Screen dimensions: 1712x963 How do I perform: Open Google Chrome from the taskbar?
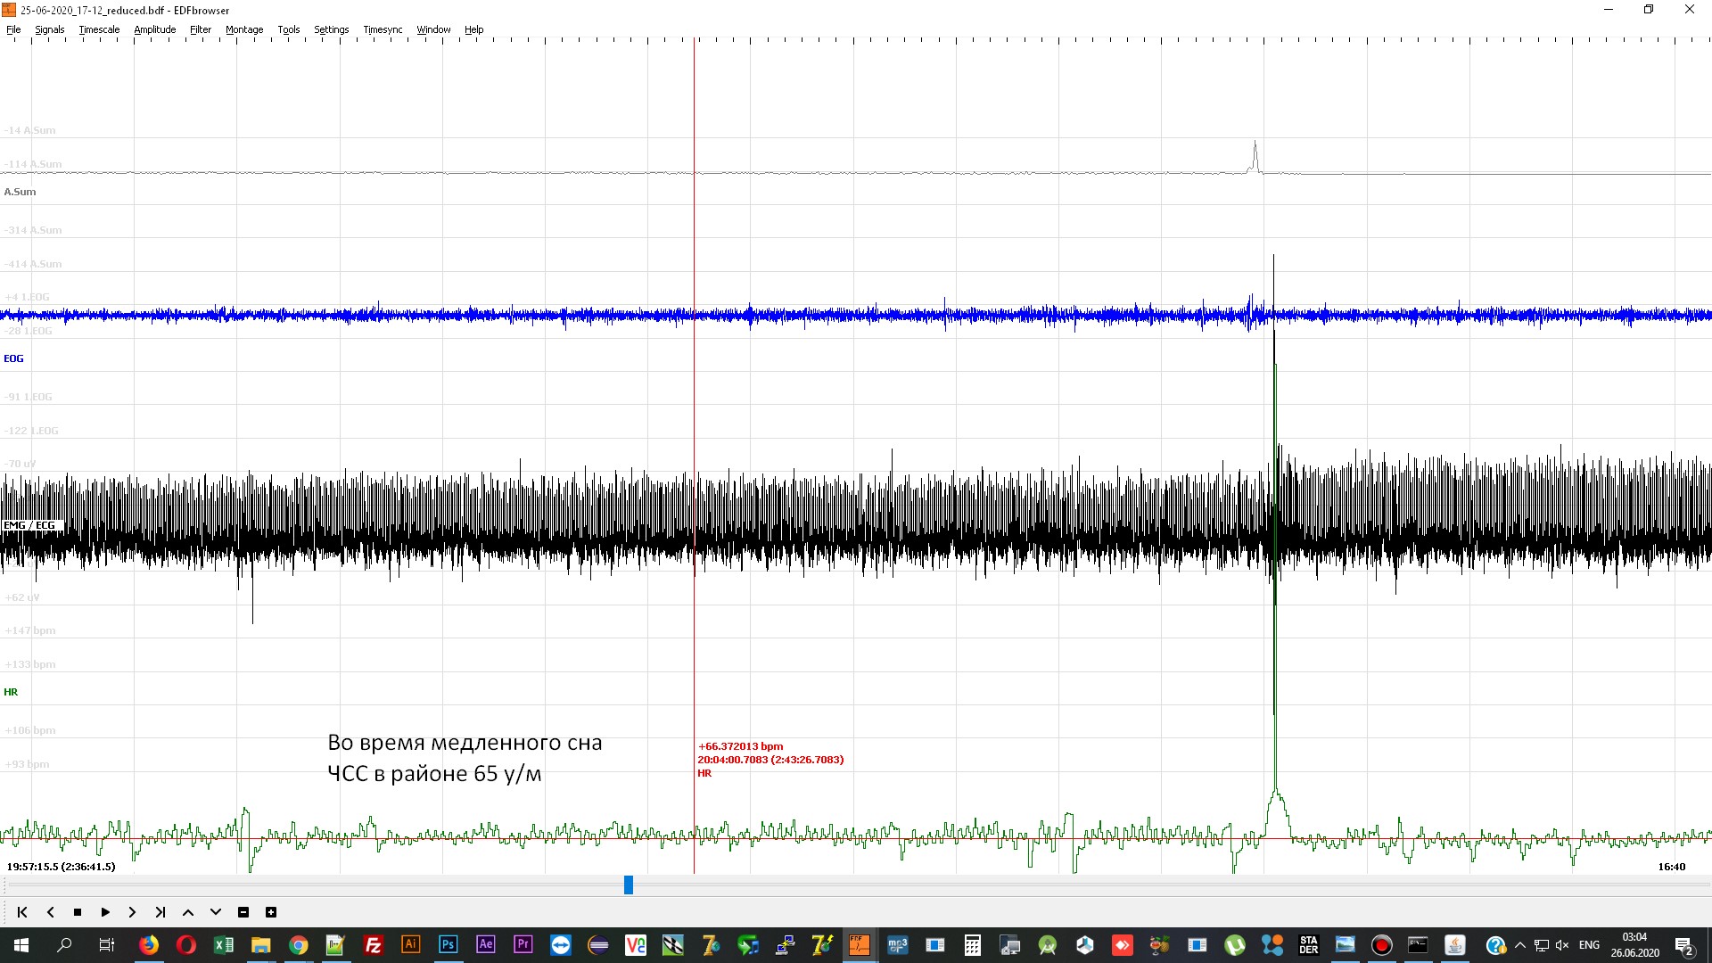pos(299,945)
